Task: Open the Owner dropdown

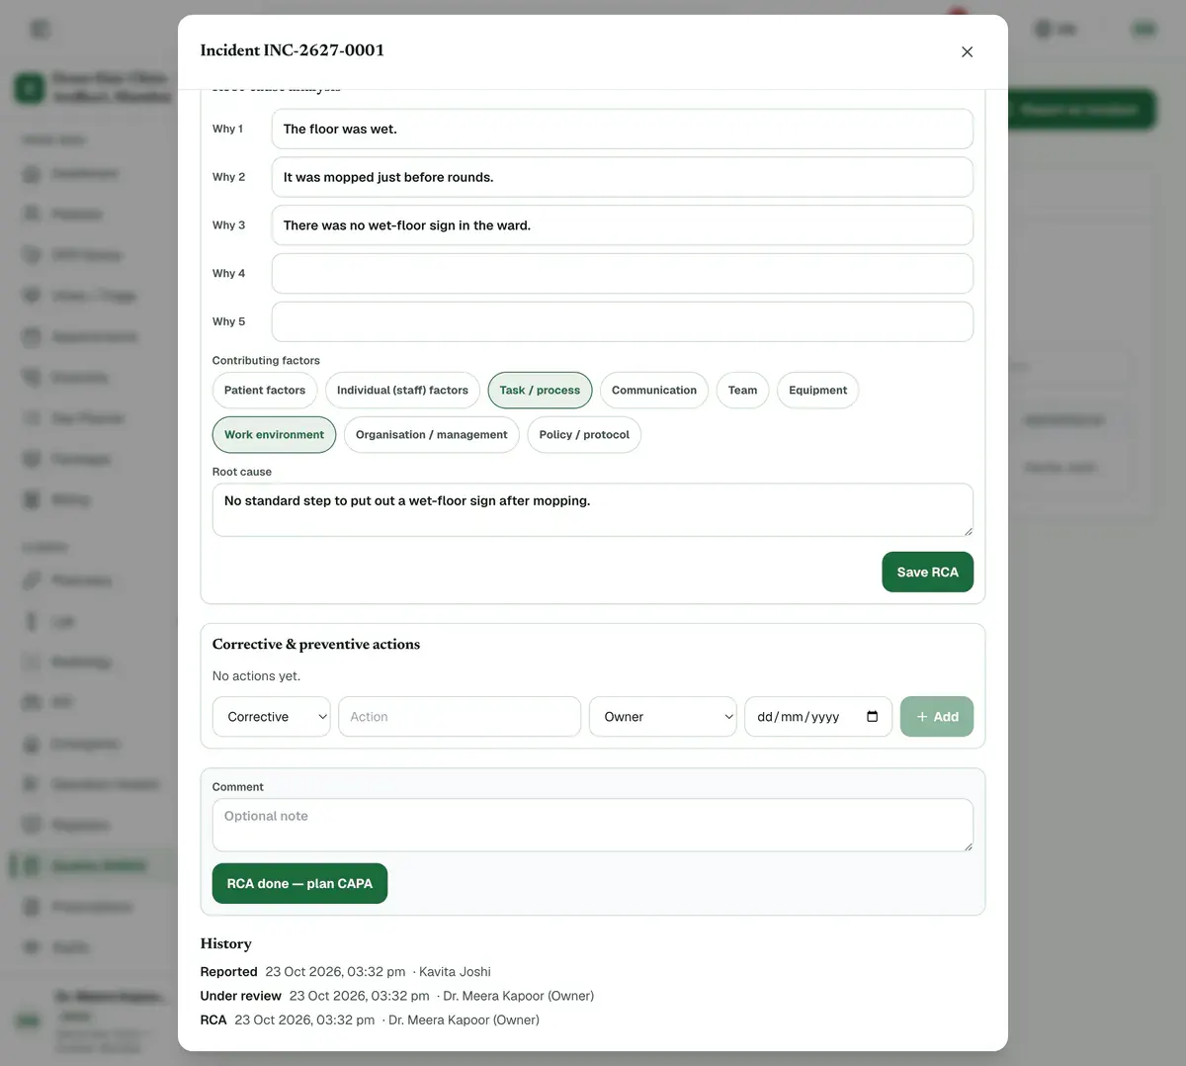Action: pyautogui.click(x=662, y=716)
